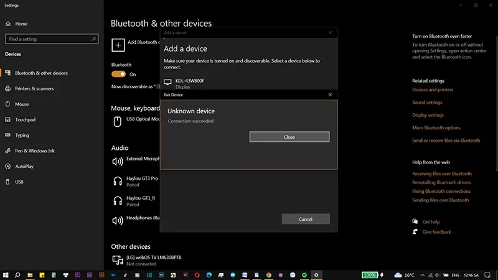The image size is (498, 280).
Task: Turn off the Bluetooth toggle
Action: (118, 74)
